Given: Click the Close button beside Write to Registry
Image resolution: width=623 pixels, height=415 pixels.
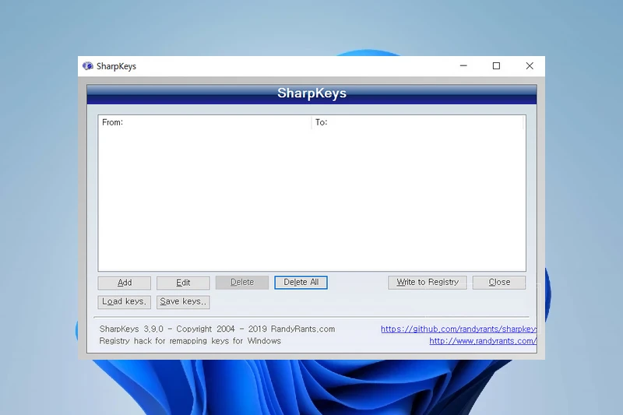Looking at the screenshot, I should 499,283.
